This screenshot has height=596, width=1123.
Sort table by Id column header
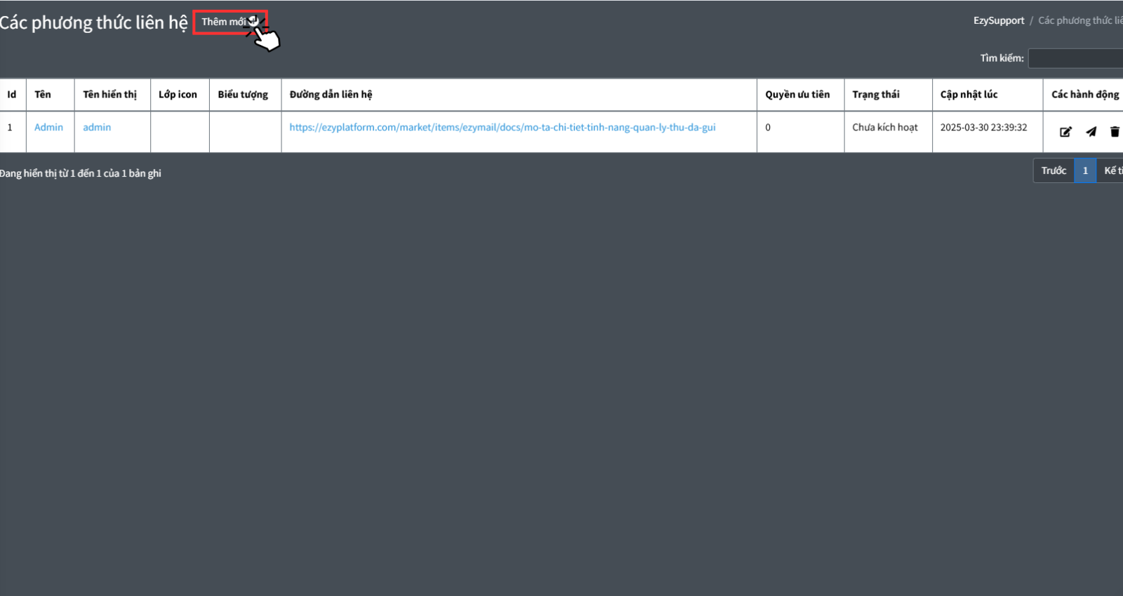coord(12,95)
